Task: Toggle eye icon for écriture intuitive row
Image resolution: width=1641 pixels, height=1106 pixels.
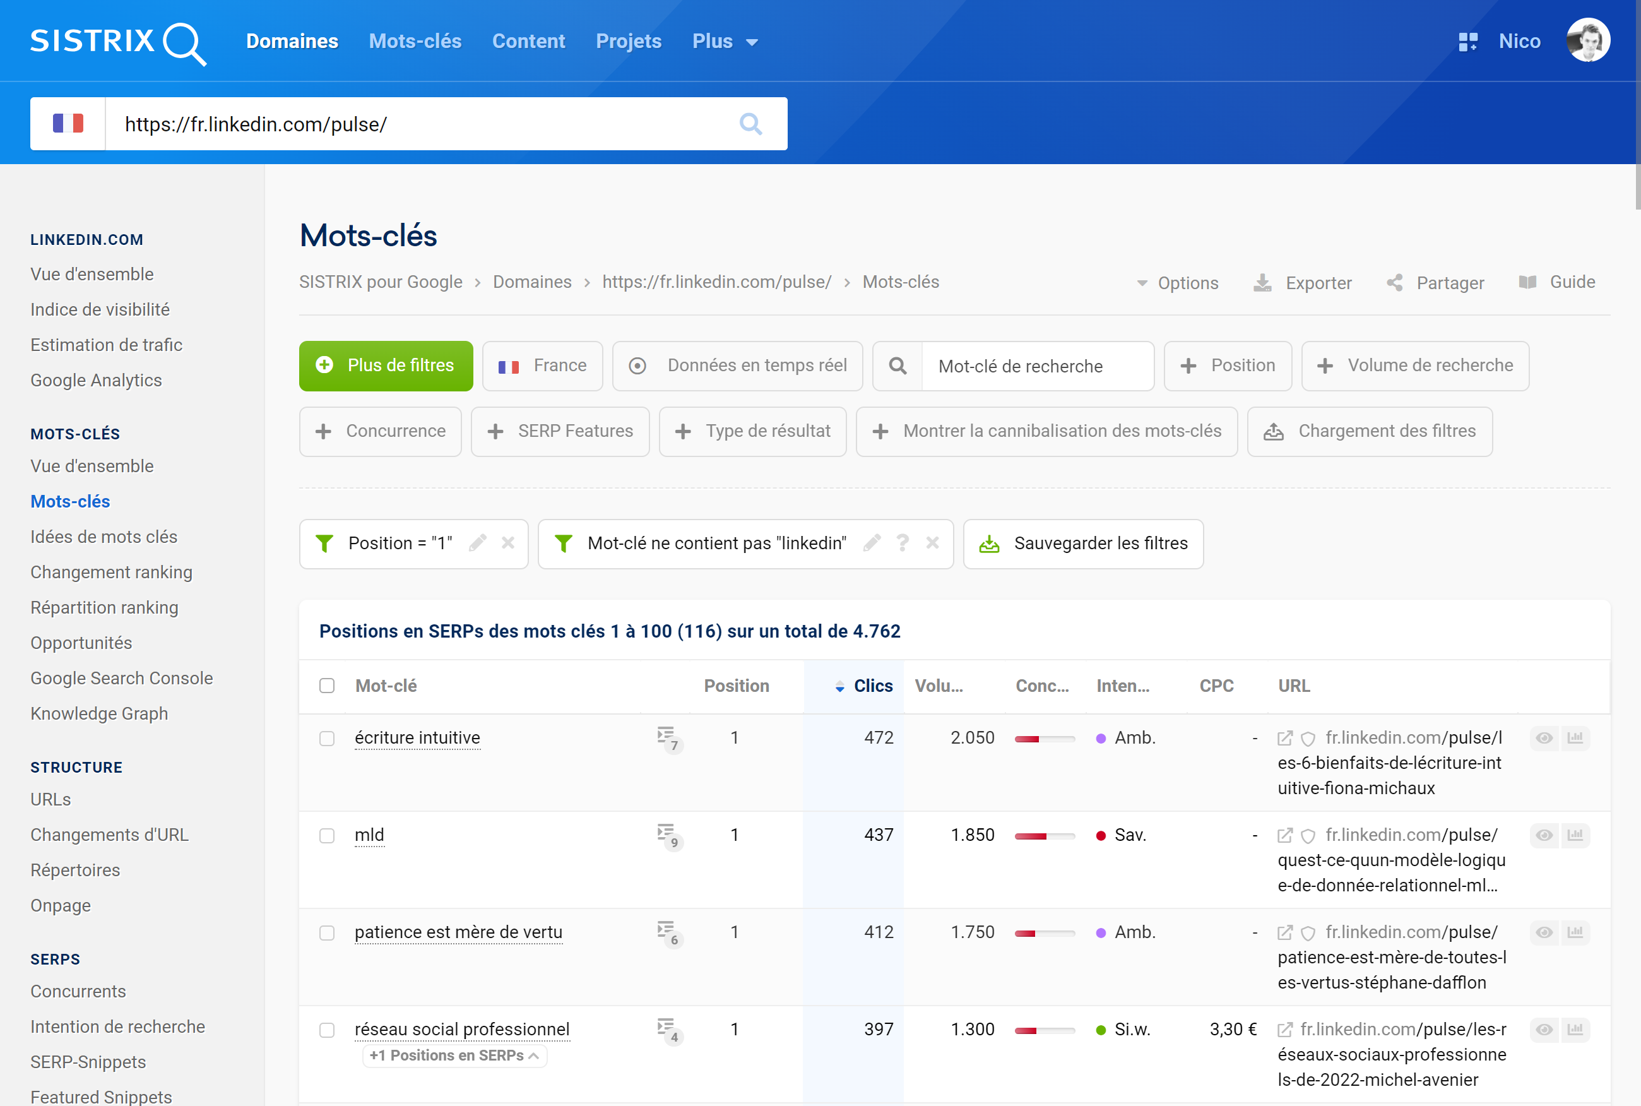Action: click(1544, 738)
